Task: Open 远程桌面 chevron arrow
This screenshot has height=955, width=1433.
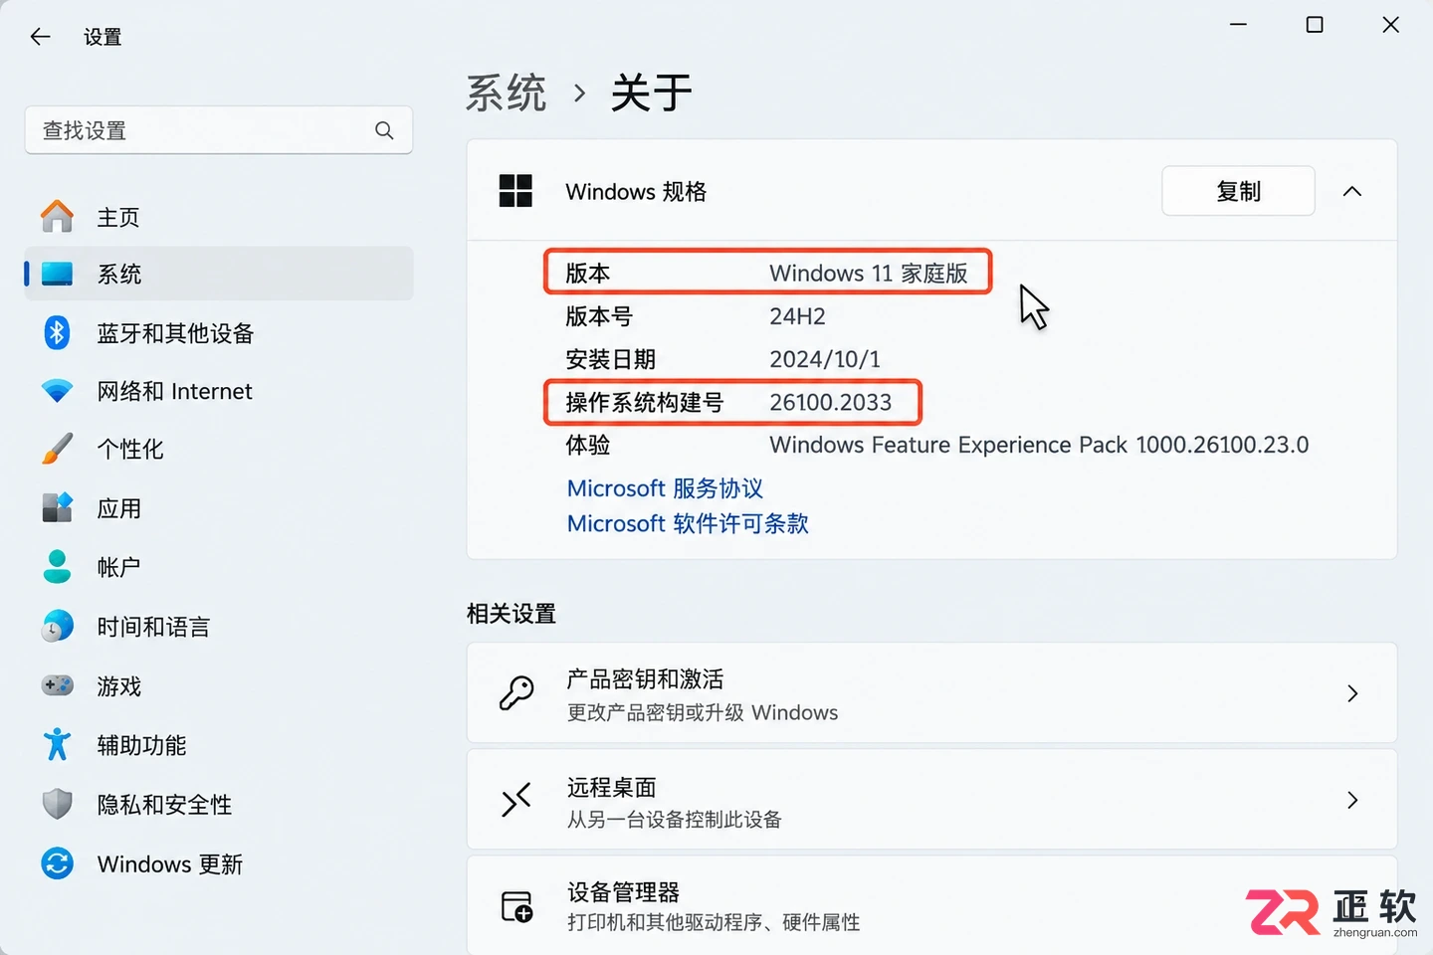Action: coord(1351,799)
